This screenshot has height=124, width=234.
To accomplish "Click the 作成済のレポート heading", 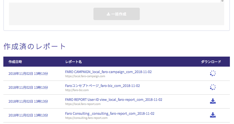I will [x=34, y=46].
